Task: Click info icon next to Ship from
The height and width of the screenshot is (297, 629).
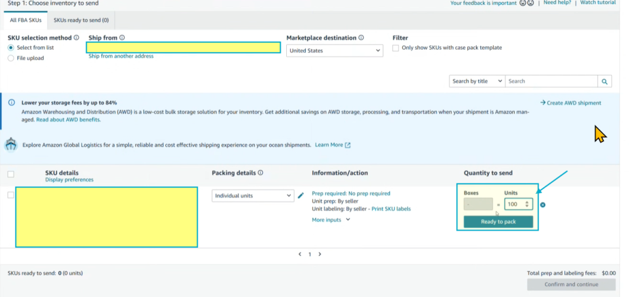Action: click(x=122, y=38)
